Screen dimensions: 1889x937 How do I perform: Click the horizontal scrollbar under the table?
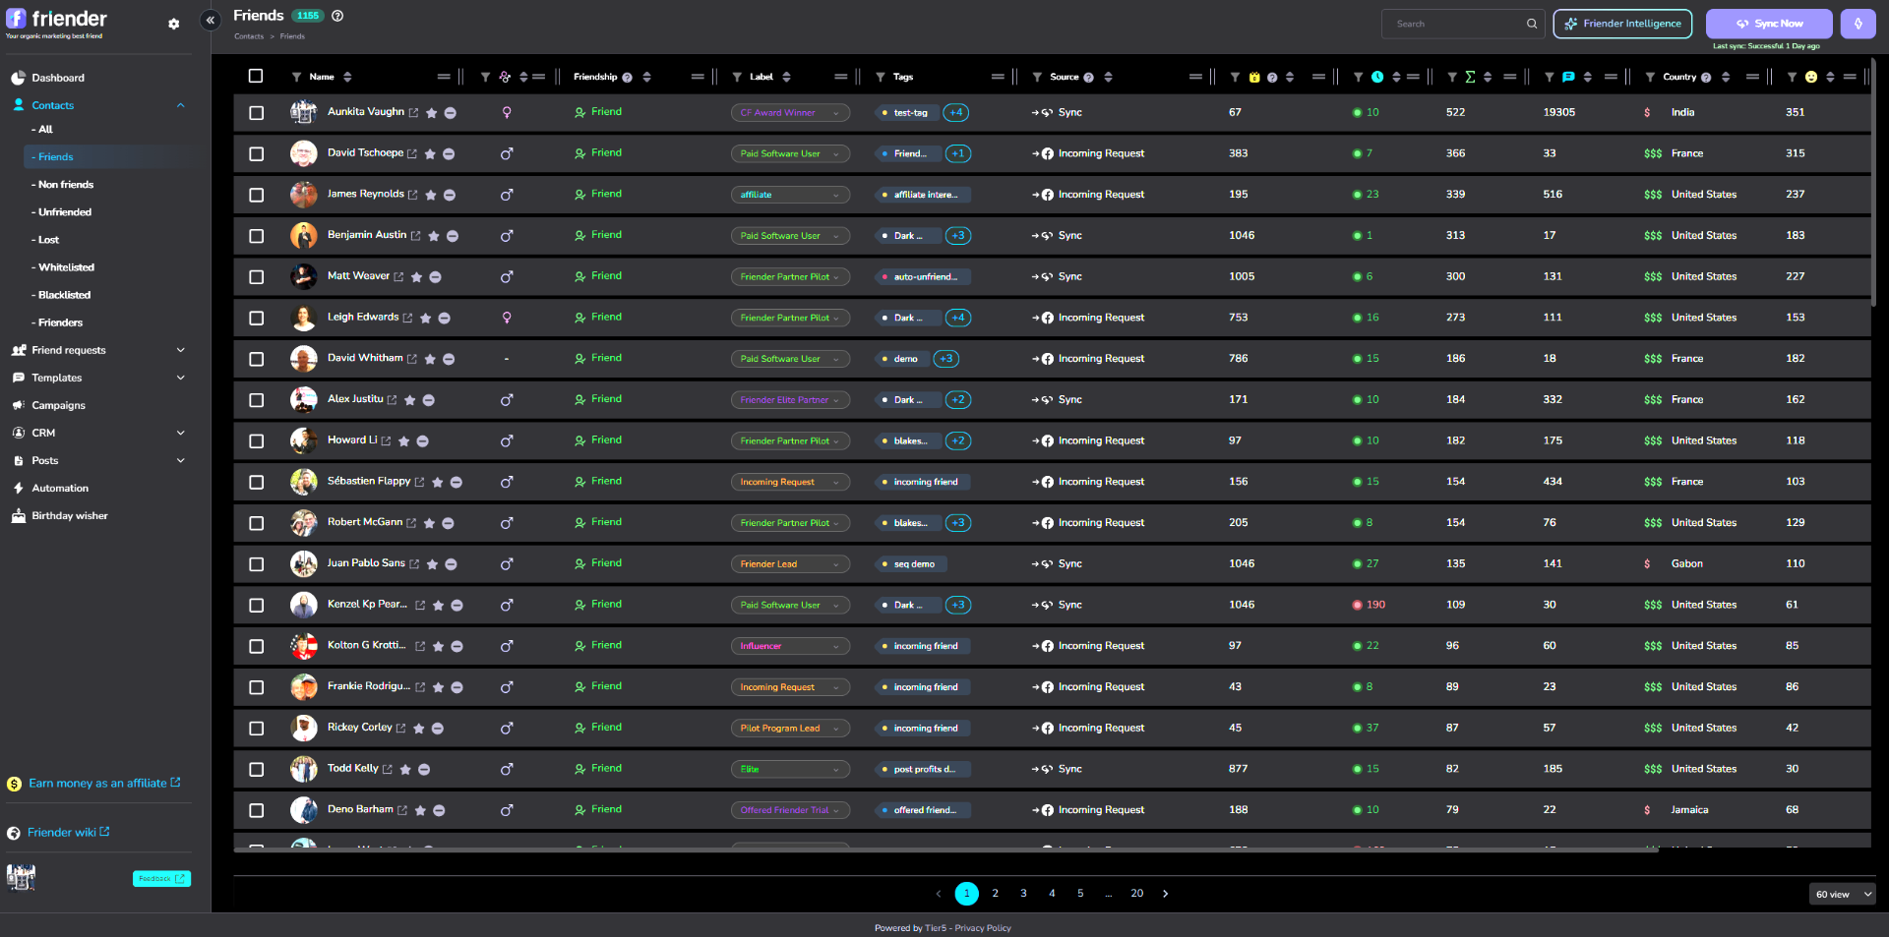coord(945,849)
